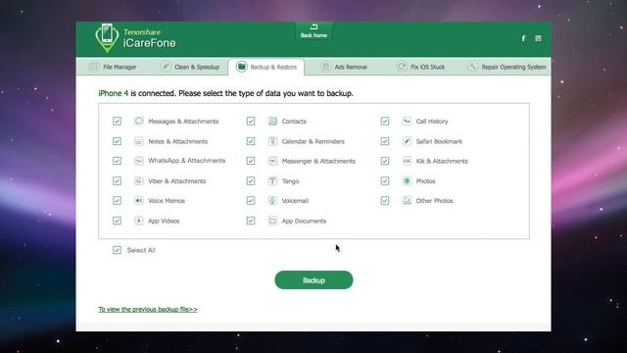The height and width of the screenshot is (353, 627).
Task: Uncheck Notes & Attachments checkbox
Action: 117,141
